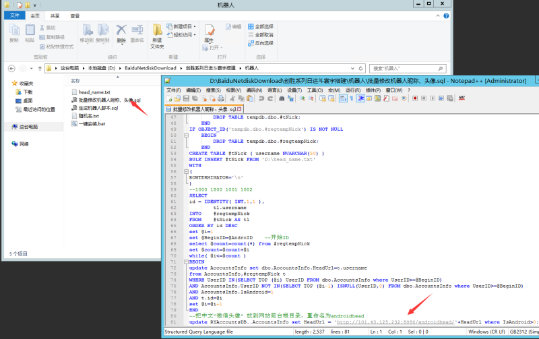The height and width of the screenshot is (339, 539).
Task: Switch to the 查看 (View) ribbon tab
Action: pyautogui.click(x=75, y=16)
